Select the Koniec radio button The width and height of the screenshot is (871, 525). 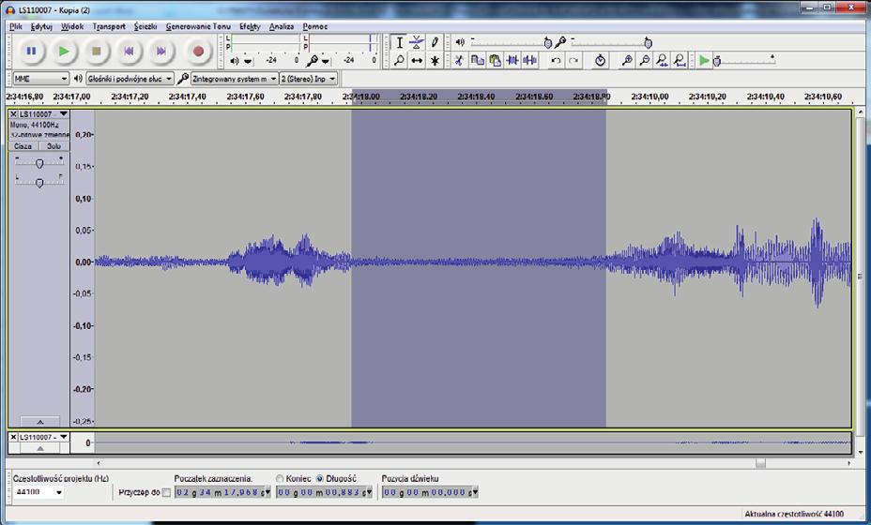coord(280,478)
